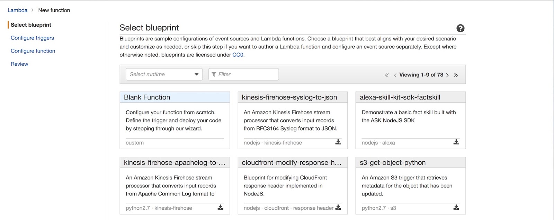Click the 'python2.7 · s3' tags
The width and height of the screenshot is (554, 220).
point(379,208)
